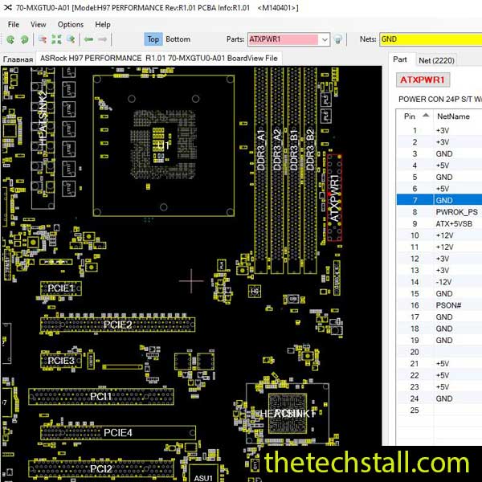The image size is (482, 482).
Task: Click the grayed forward arrow icon
Action: pyautogui.click(x=104, y=39)
